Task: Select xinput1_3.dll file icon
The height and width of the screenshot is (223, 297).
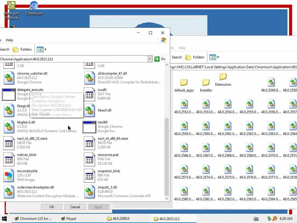Action: pos(89,192)
